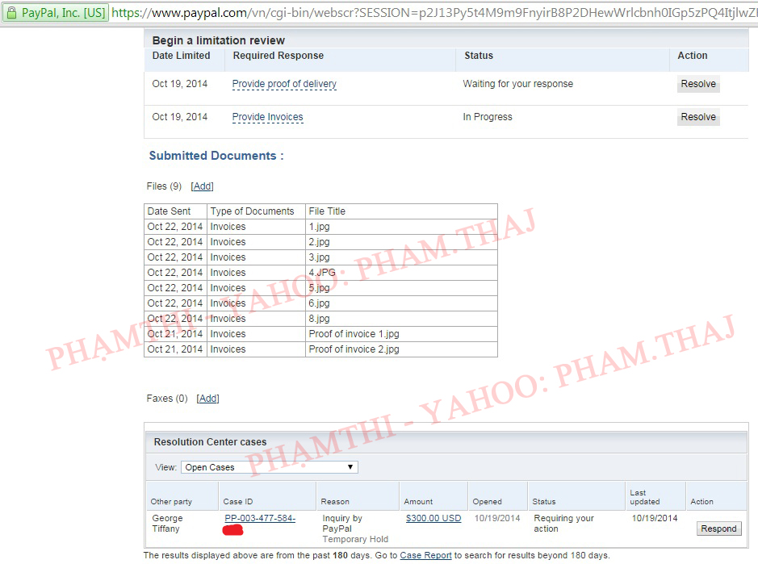This screenshot has width=758, height=564.
Task: Select file Proof of invoice 2.jpg
Action: [x=354, y=349]
